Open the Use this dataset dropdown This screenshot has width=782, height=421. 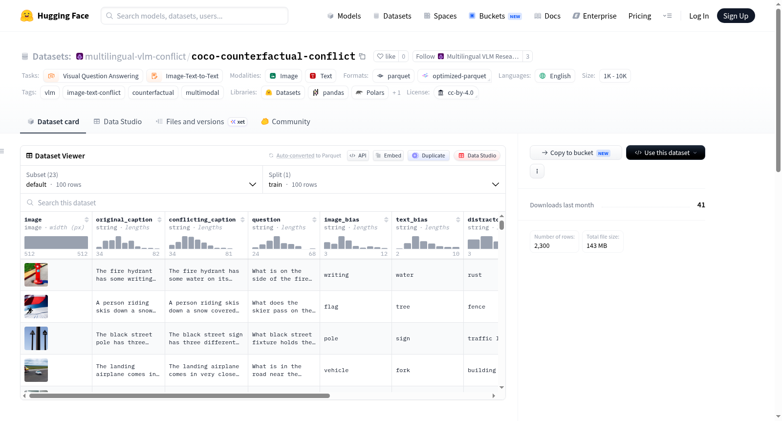click(x=666, y=153)
